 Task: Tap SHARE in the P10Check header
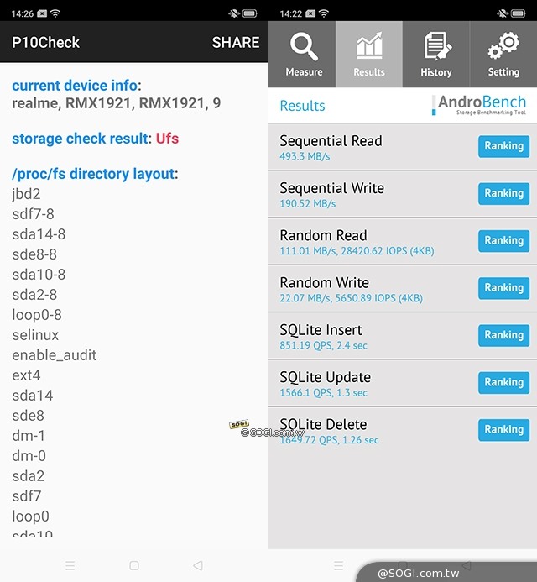(236, 42)
